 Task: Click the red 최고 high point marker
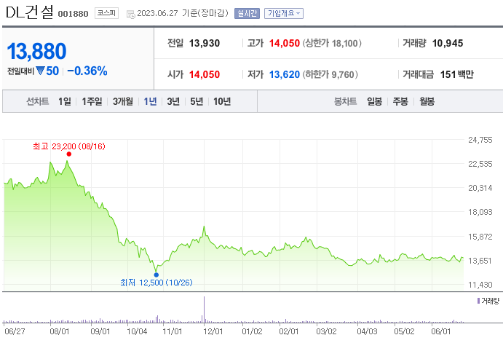[69, 154]
